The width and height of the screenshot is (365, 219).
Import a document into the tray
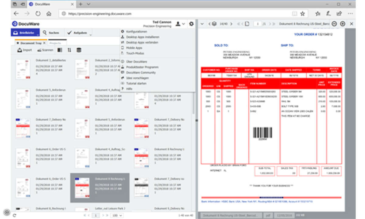(24, 50)
